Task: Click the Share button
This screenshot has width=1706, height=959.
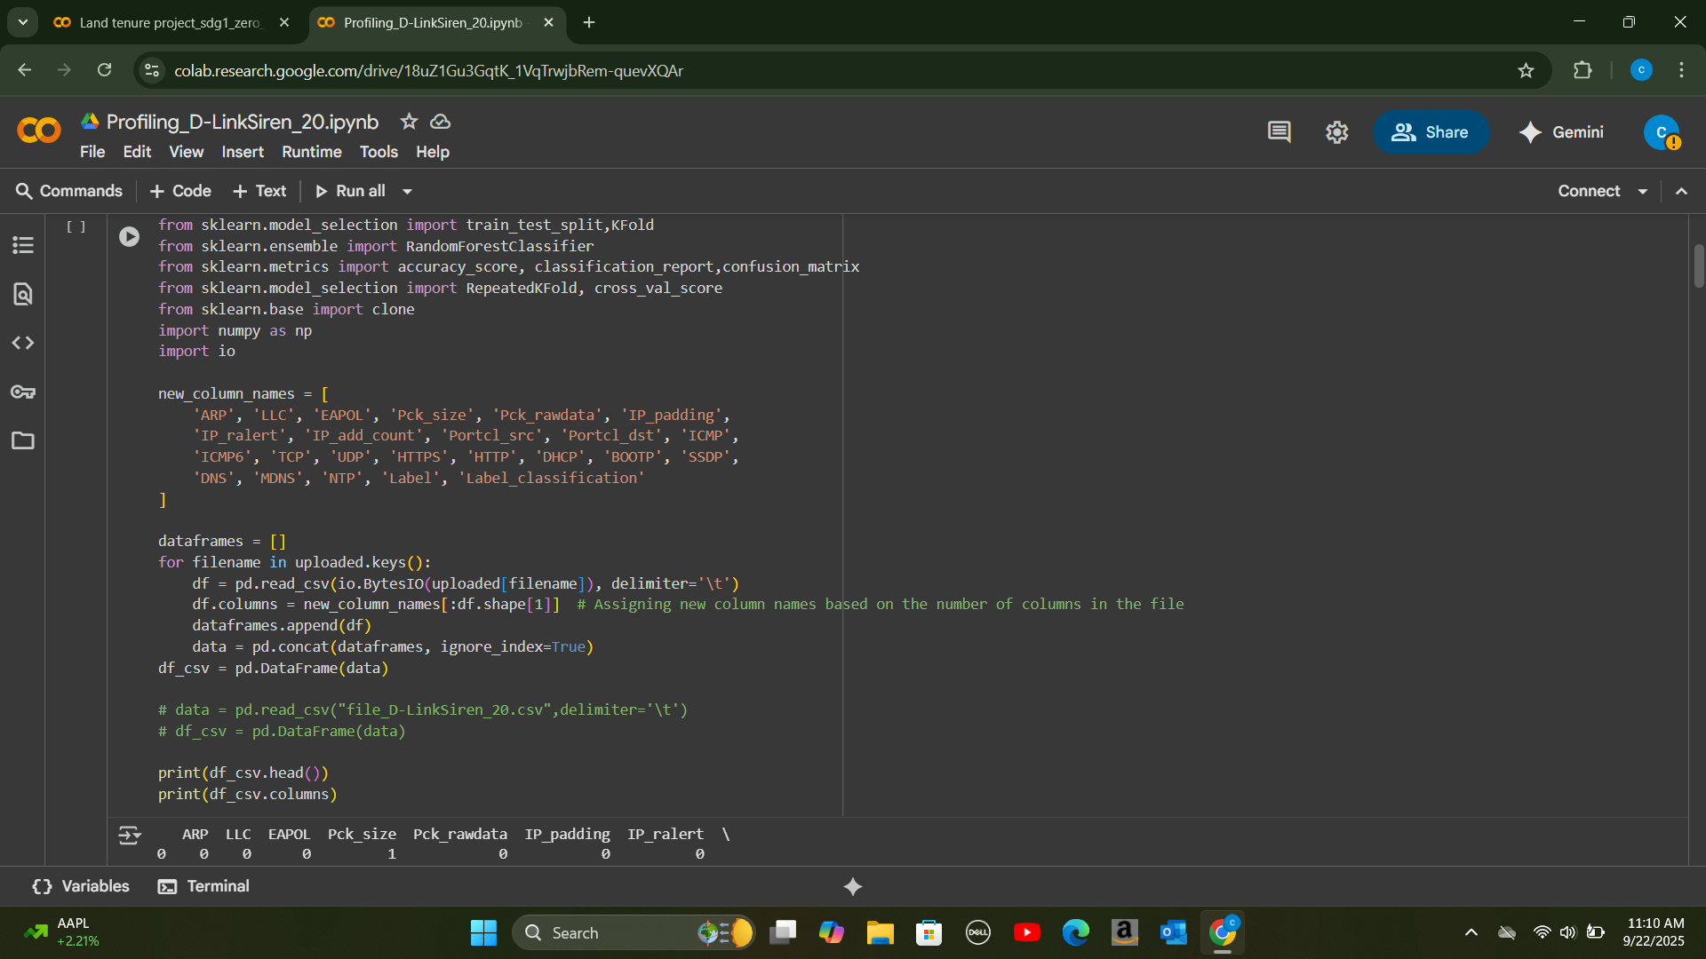Action: [x=1431, y=132]
